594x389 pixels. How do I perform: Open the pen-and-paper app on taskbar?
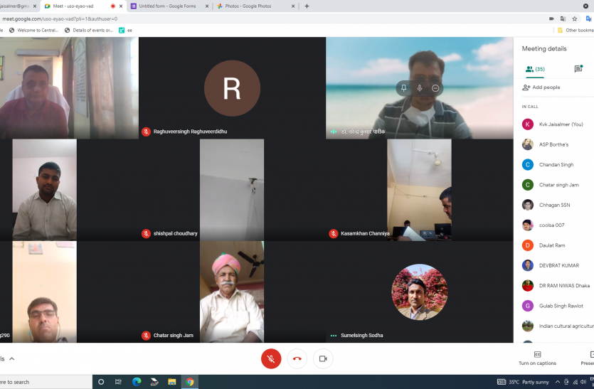pyautogui.click(x=154, y=382)
